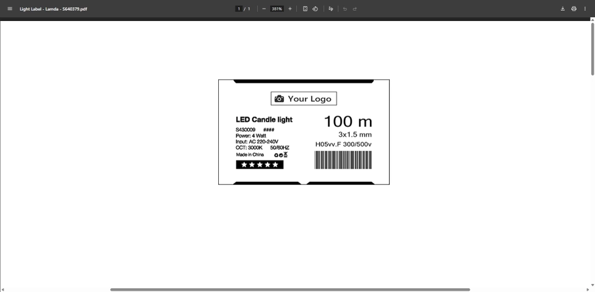Click the zoom out minus button
Viewport: 595px width, 292px height.
[x=264, y=9]
